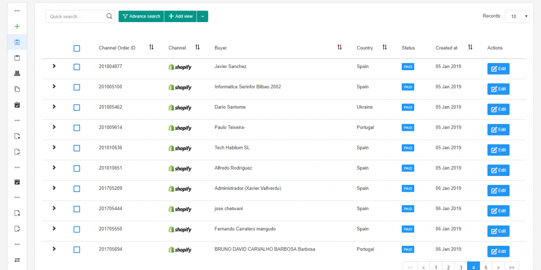Tick the checkbox next to Dario Santome's order
This screenshot has width=541, height=270.
[77, 107]
